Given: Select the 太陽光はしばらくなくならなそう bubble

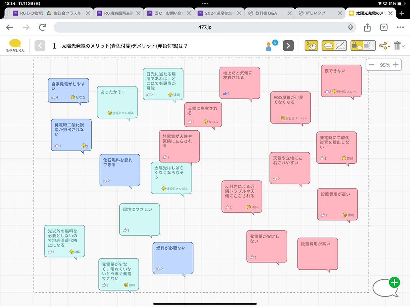Looking at the screenshot, I should pyautogui.click(x=171, y=178).
